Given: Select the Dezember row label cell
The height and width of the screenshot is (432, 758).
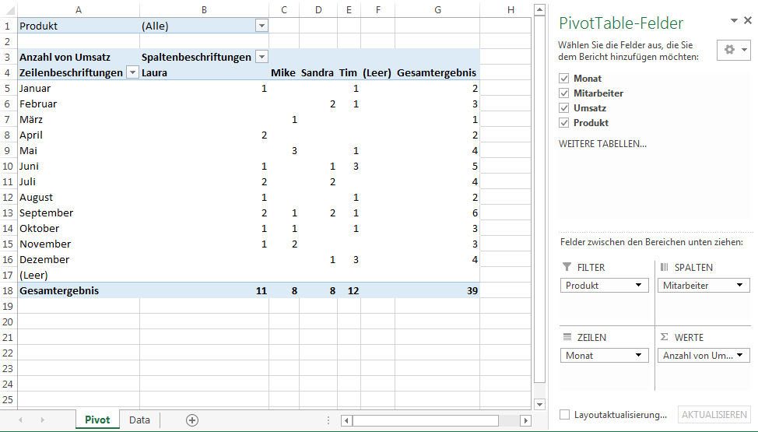Looking at the screenshot, I should tap(79, 259).
